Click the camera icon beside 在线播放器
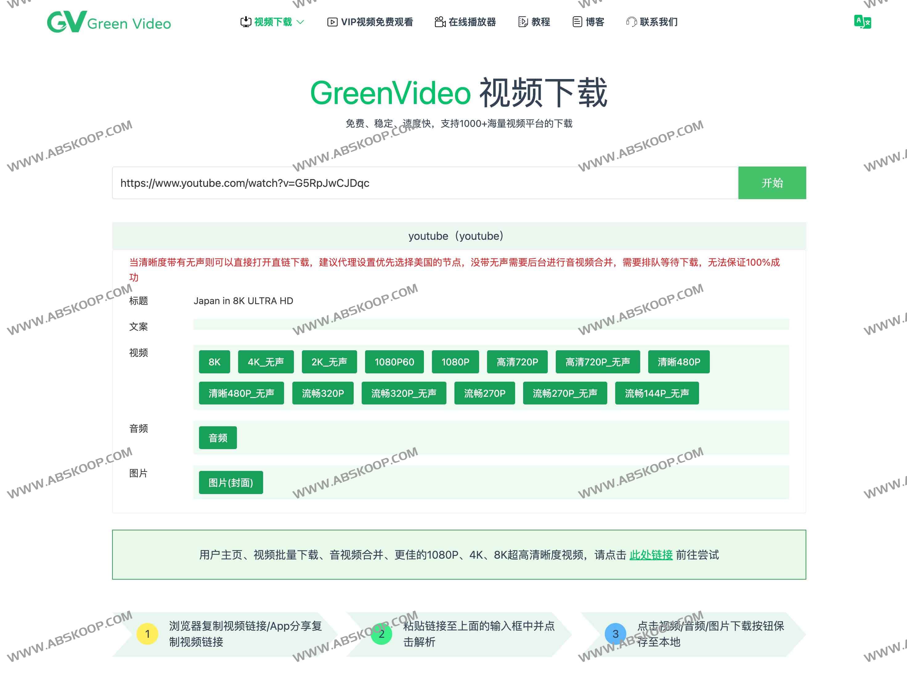Screen dimensions: 907x679 [x=440, y=22]
